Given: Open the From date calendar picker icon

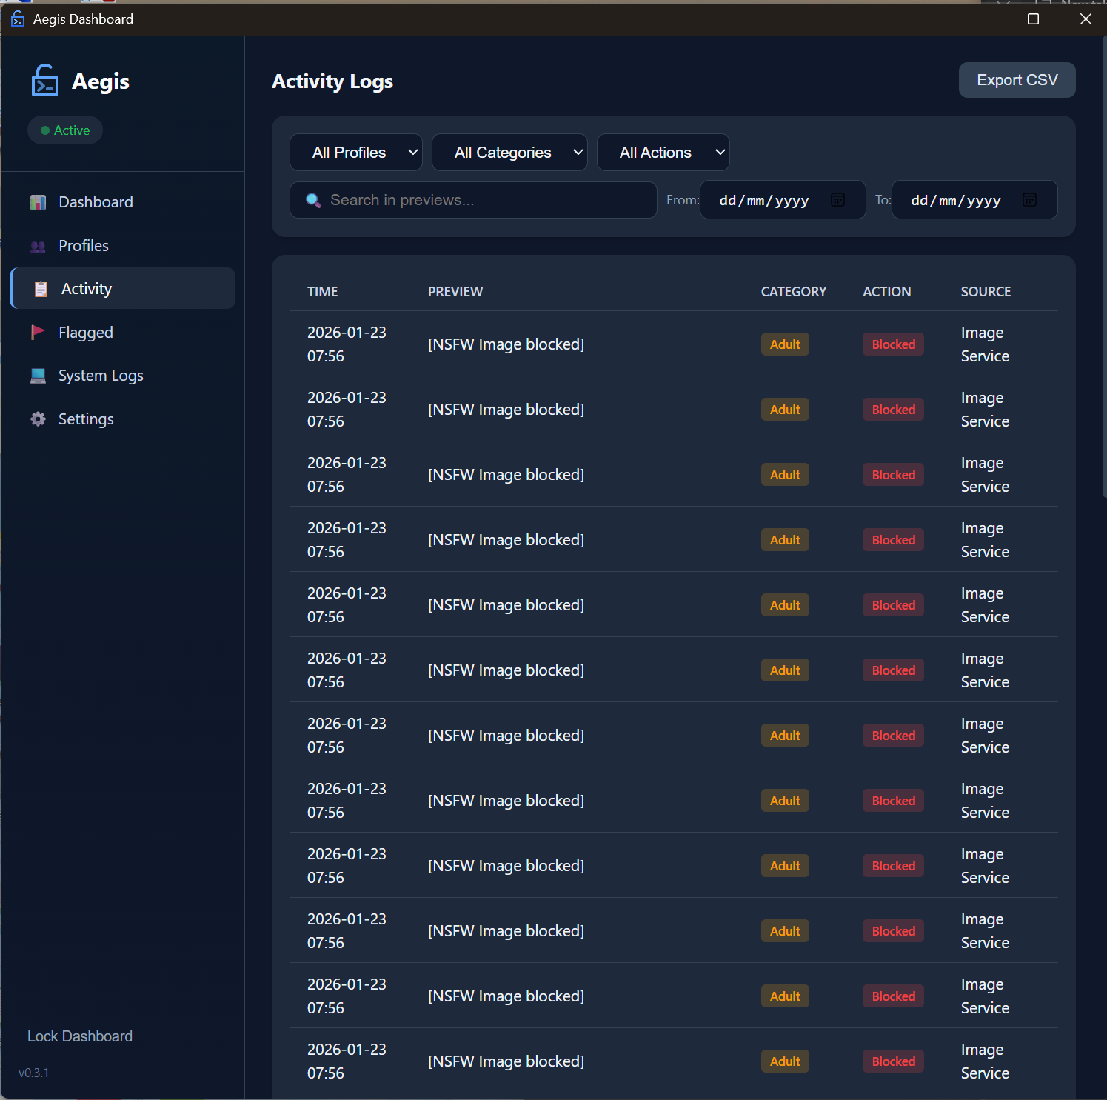Looking at the screenshot, I should (837, 200).
